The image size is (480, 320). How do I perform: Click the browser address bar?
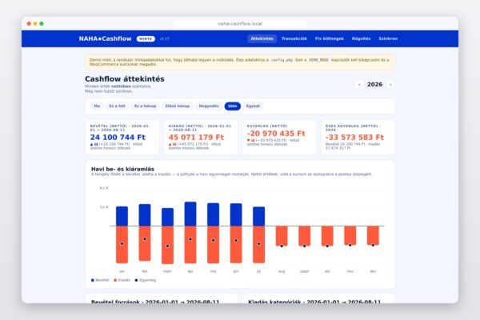[240, 23]
